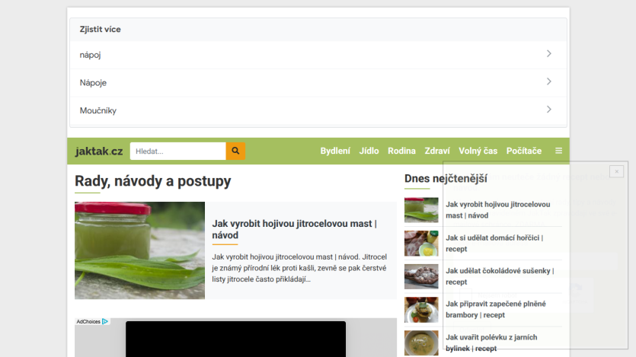The height and width of the screenshot is (357, 636).
Task: Click the mustard recipe thumbnail
Action: pyautogui.click(x=421, y=243)
